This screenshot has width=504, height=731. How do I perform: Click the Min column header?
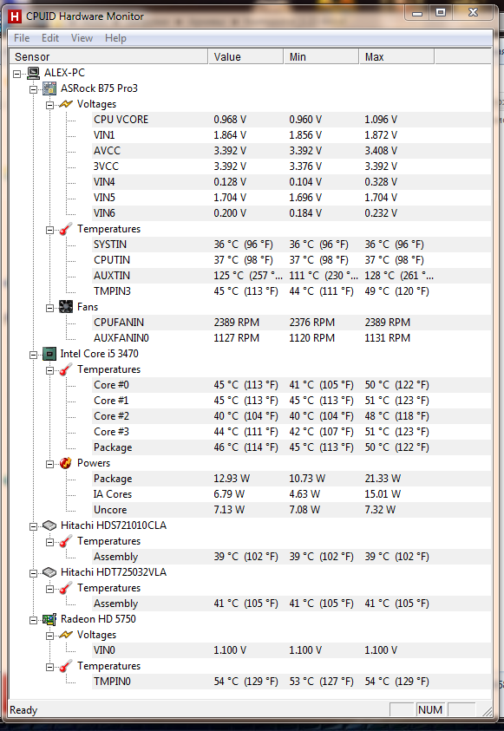pos(321,57)
